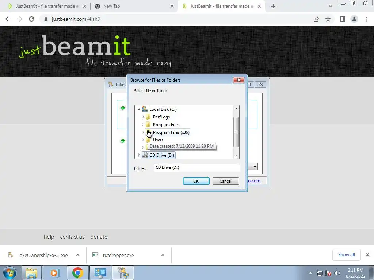Screen dimensions: 374x280
Task: Go back in Chrome
Action: click(x=8, y=19)
